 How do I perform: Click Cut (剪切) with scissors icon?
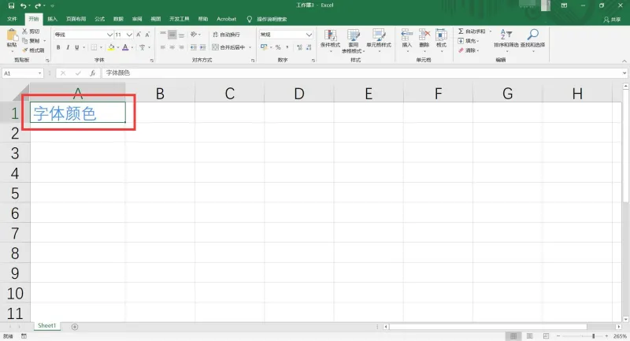coord(31,32)
